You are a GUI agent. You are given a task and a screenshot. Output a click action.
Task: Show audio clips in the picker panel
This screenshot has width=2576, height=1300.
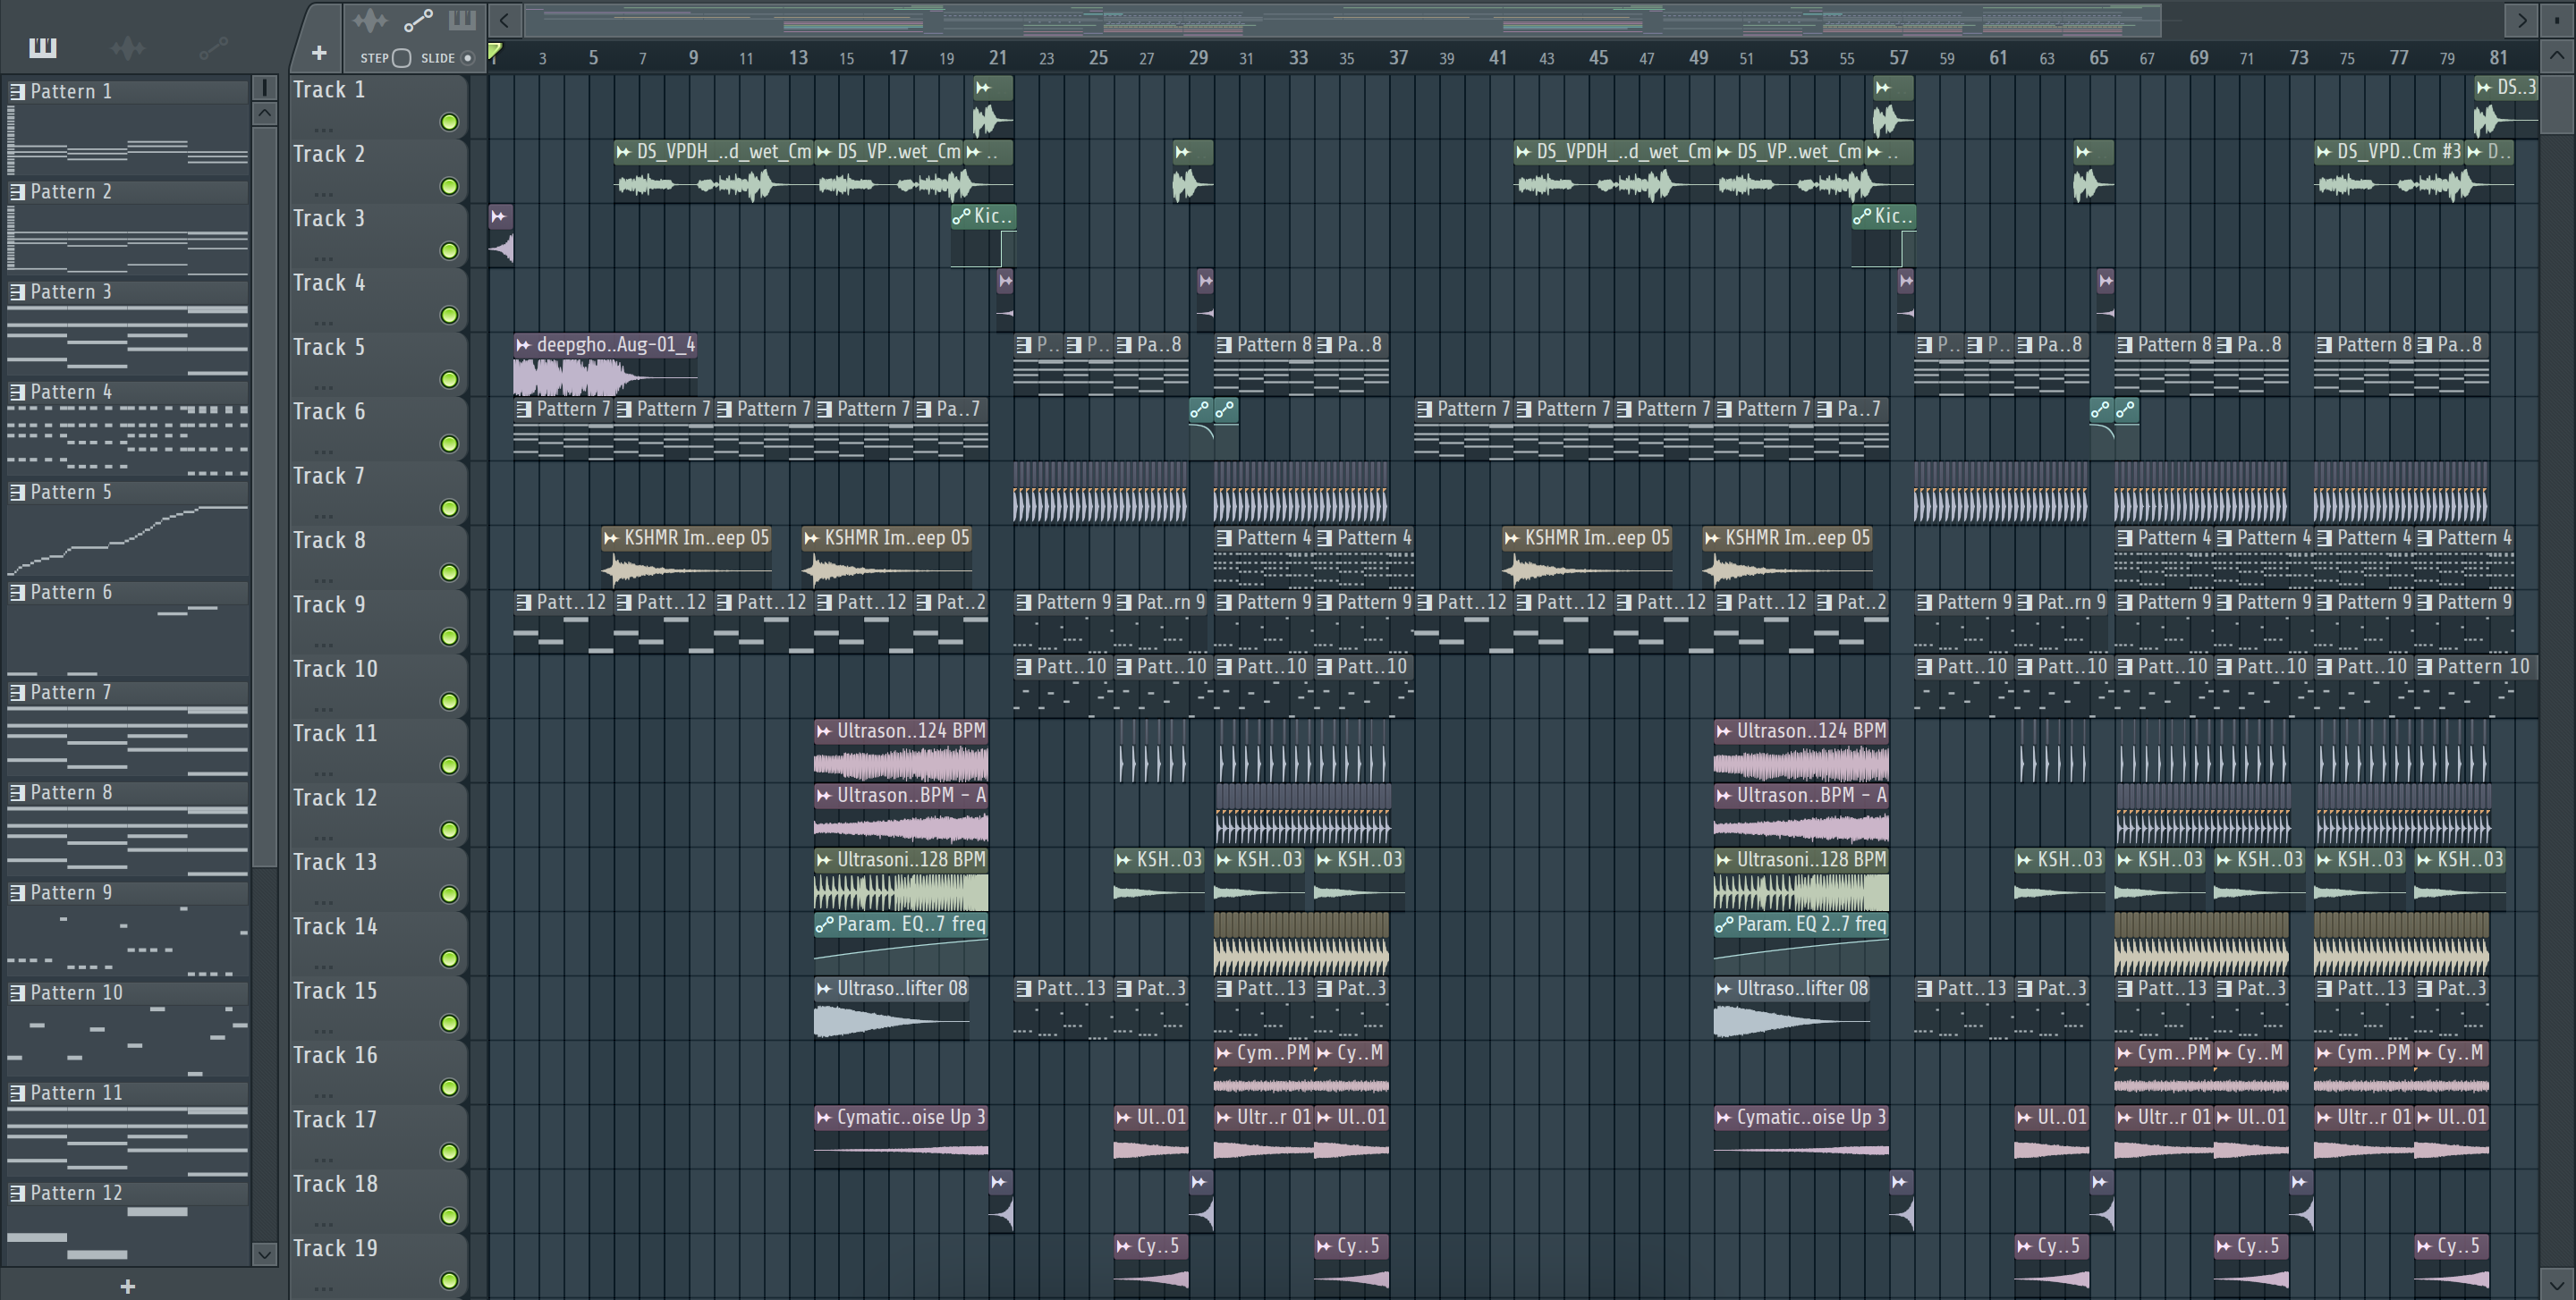(x=128, y=47)
